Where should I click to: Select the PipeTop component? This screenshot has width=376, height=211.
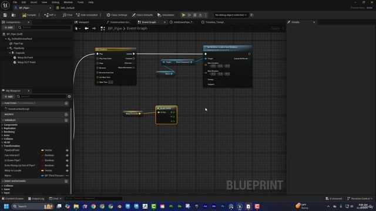[x=18, y=43]
